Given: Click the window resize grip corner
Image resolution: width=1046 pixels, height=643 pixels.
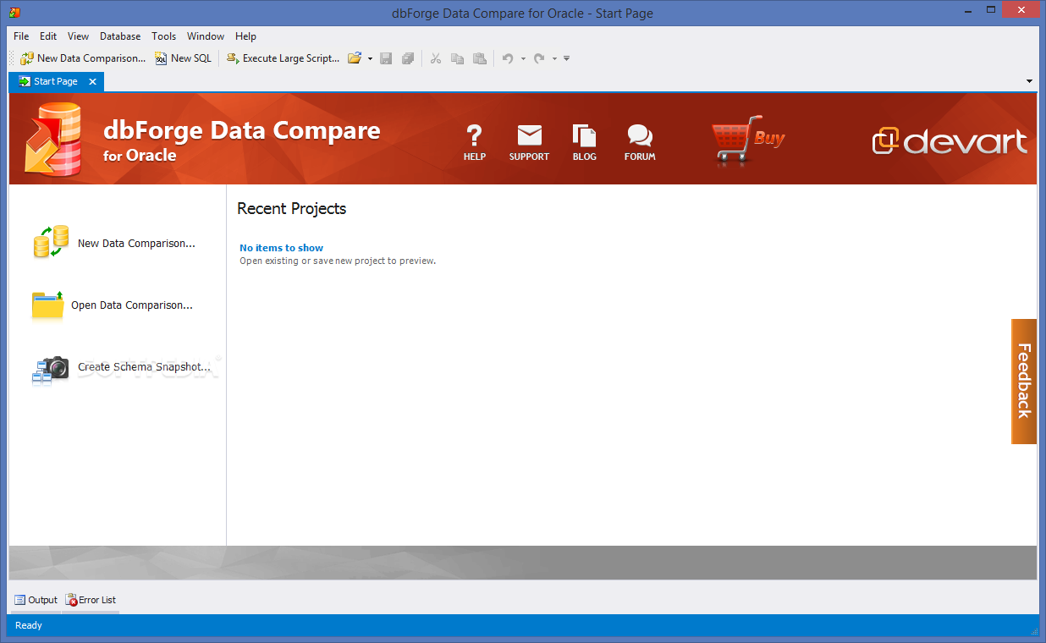Looking at the screenshot, I should click(1032, 630).
